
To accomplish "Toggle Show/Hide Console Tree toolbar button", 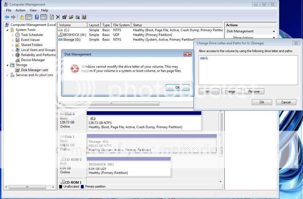I will [x=29, y=17].
